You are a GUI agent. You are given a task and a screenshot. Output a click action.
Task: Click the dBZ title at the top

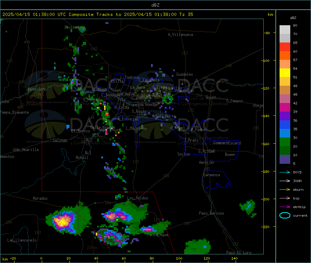[155, 5]
